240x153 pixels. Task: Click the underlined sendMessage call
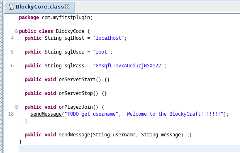click(46, 114)
